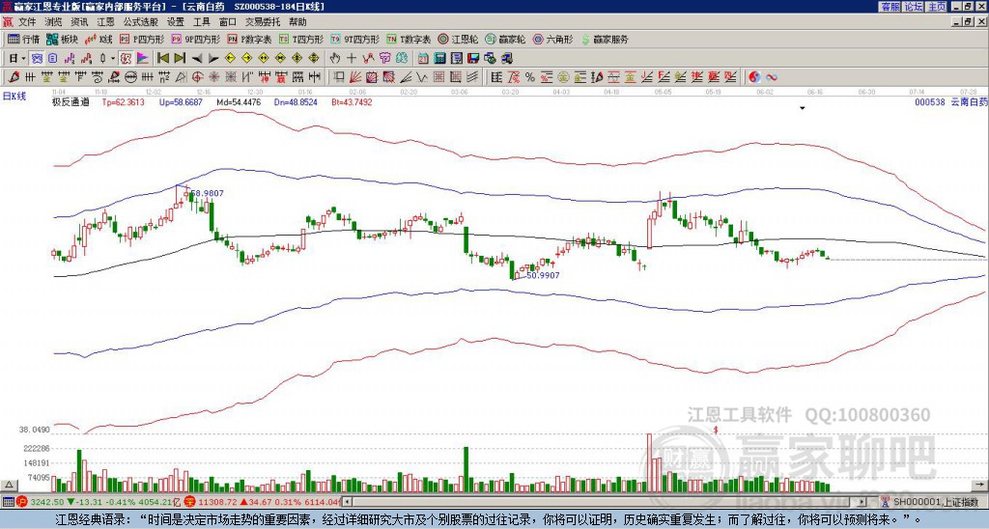Open the 六角形 hexagon tool
The width and height of the screenshot is (989, 529).
[x=553, y=39]
